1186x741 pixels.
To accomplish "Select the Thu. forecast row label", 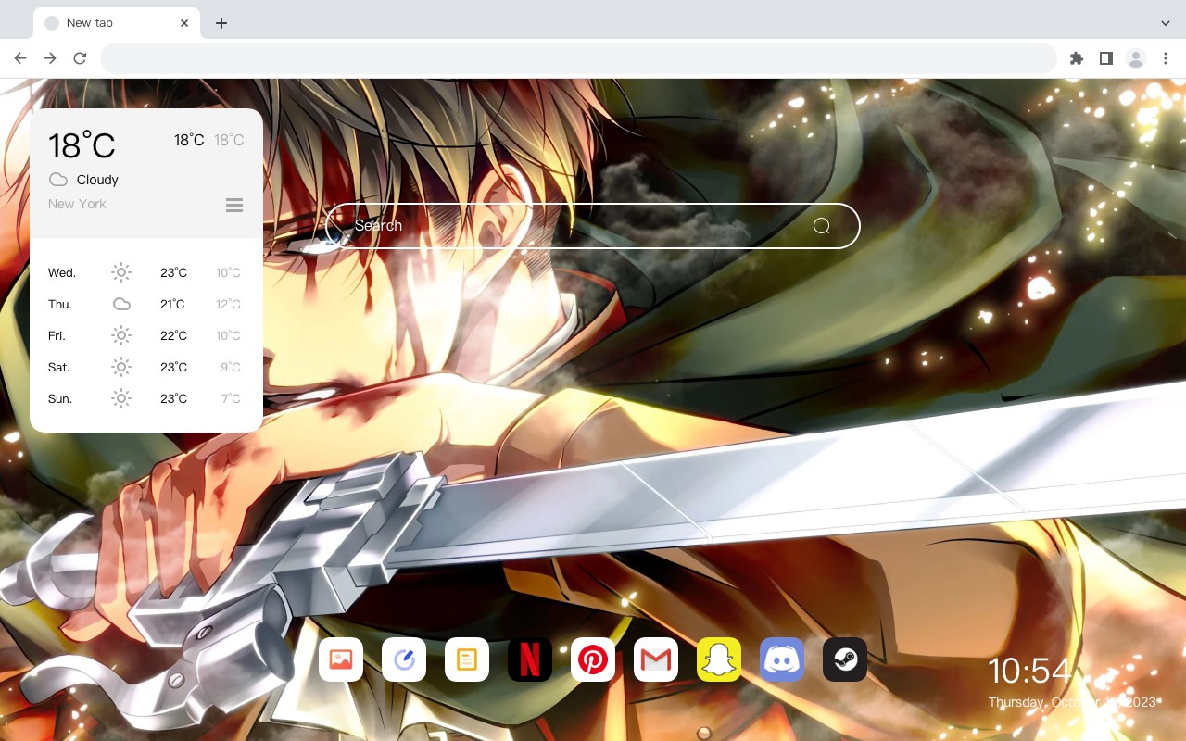I will pos(60,305).
